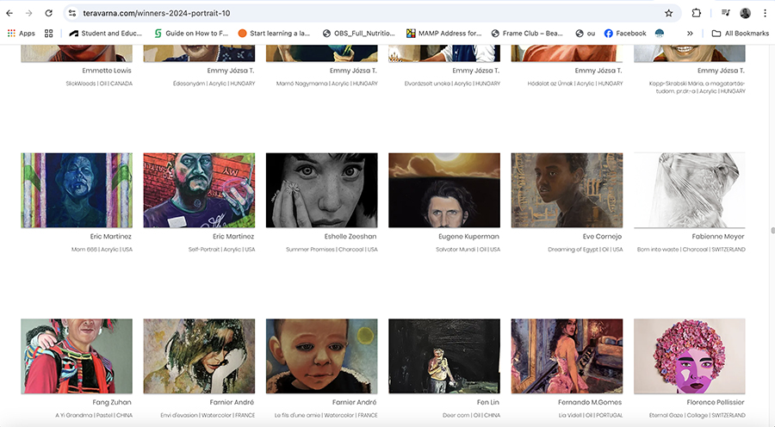The height and width of the screenshot is (427, 775).
Task: Open the Extensions puzzle icon
Action: [696, 14]
